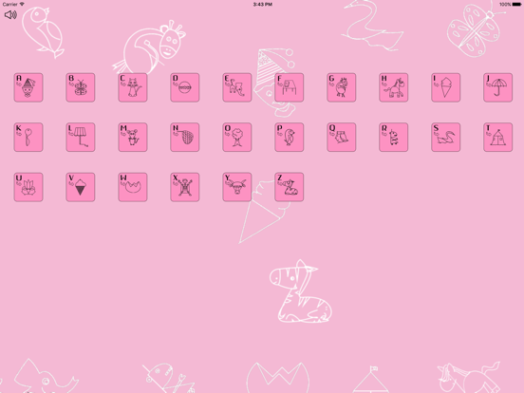Open the letter K key tile
This screenshot has height=393, width=524.
point(28,137)
